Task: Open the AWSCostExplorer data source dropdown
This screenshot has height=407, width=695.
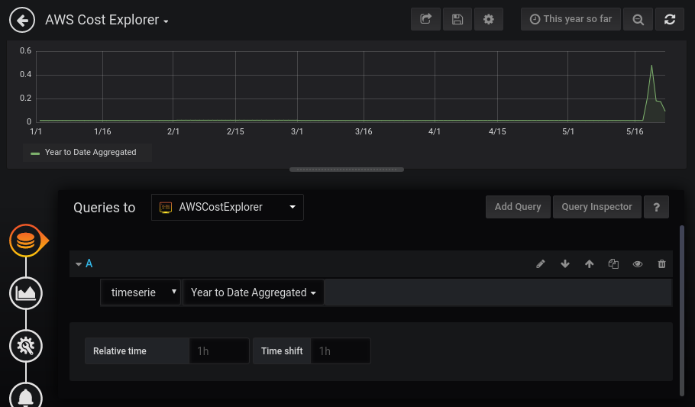Action: click(228, 207)
